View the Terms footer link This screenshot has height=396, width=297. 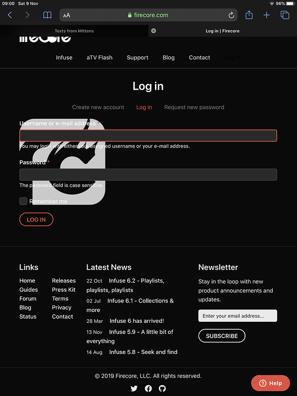60,298
